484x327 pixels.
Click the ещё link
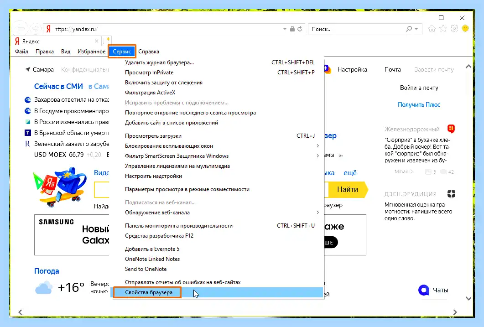pyautogui.click(x=350, y=173)
